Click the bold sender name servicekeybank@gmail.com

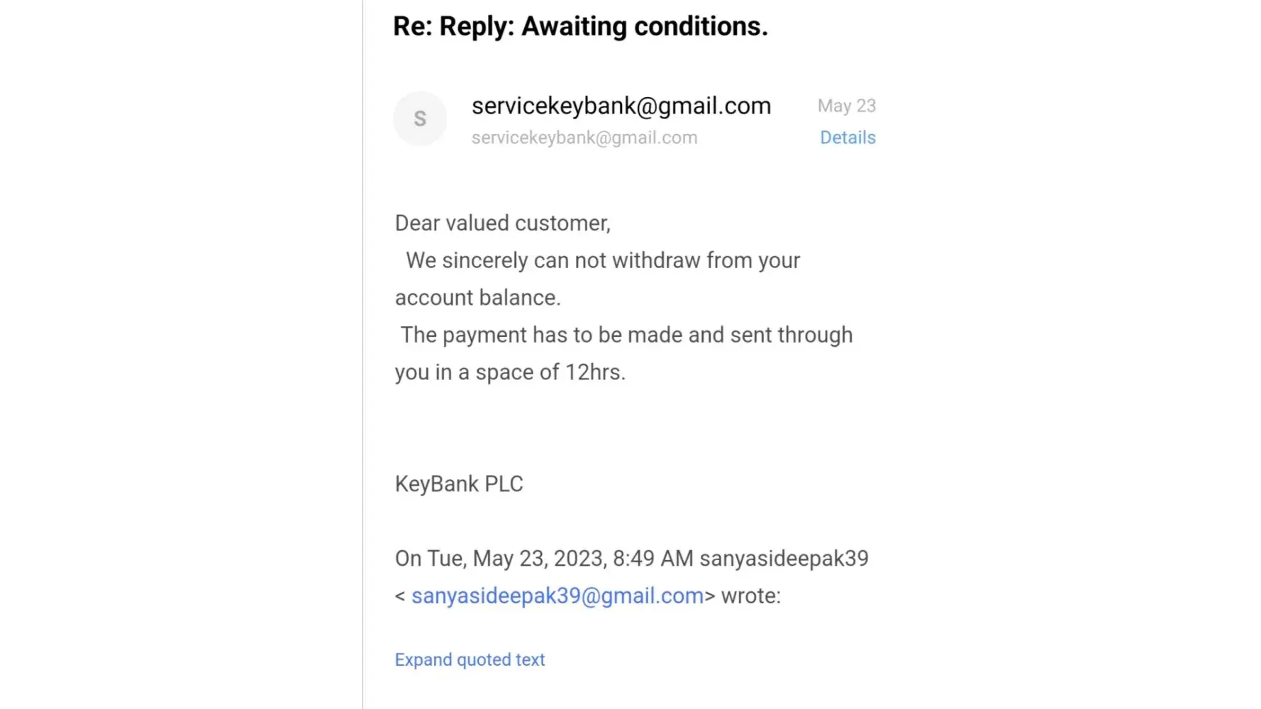(621, 106)
